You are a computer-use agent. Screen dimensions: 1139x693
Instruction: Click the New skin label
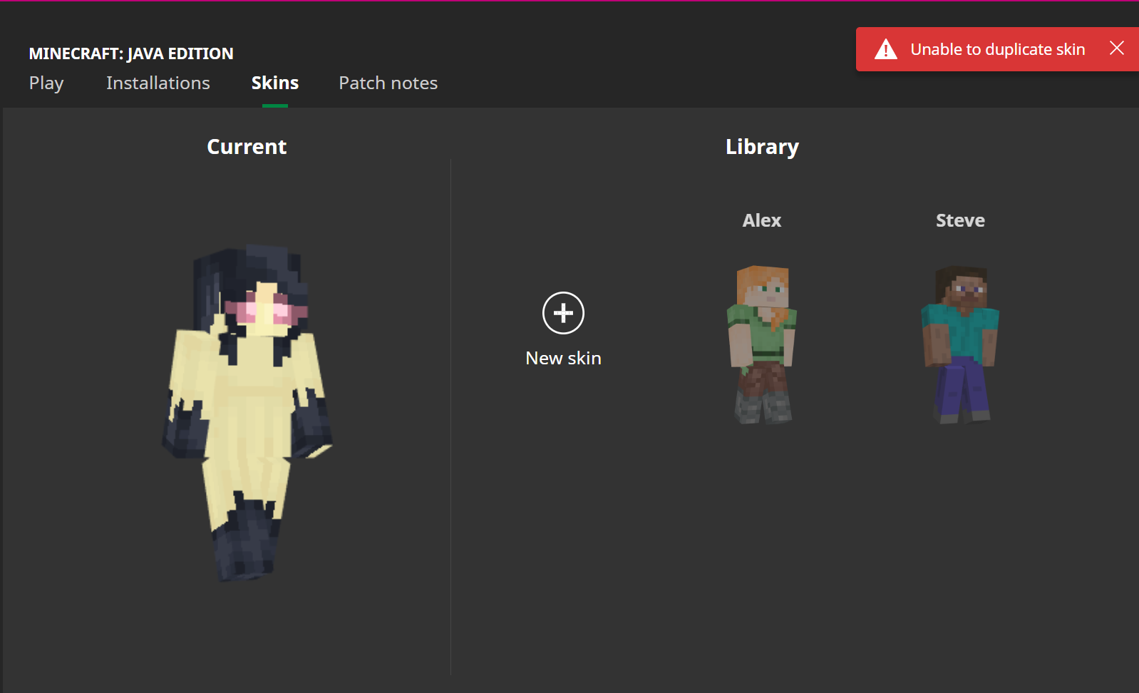pos(563,358)
